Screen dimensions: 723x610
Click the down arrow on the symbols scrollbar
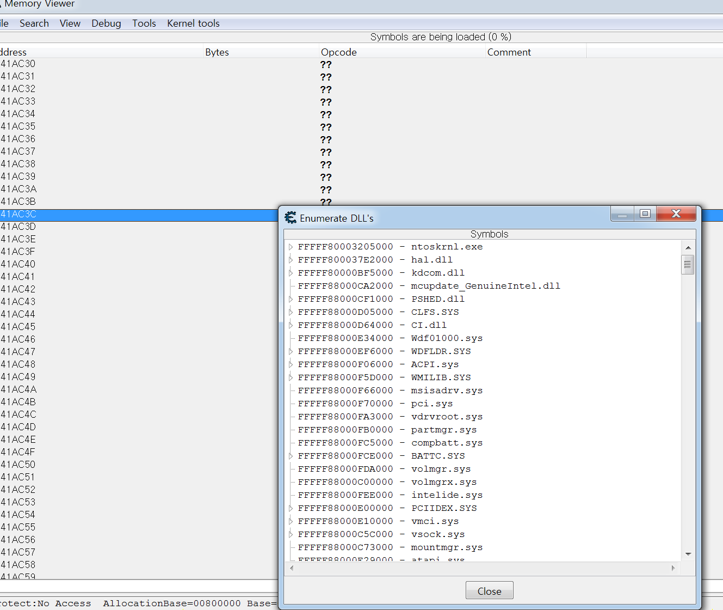(x=688, y=553)
